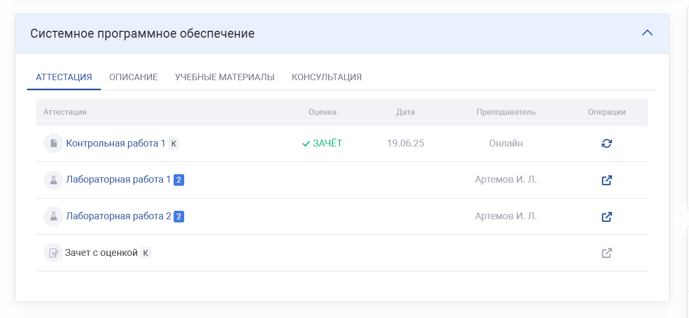Open the Контрольная работа 1 link
Screen dimensions: 689x318
pos(116,143)
